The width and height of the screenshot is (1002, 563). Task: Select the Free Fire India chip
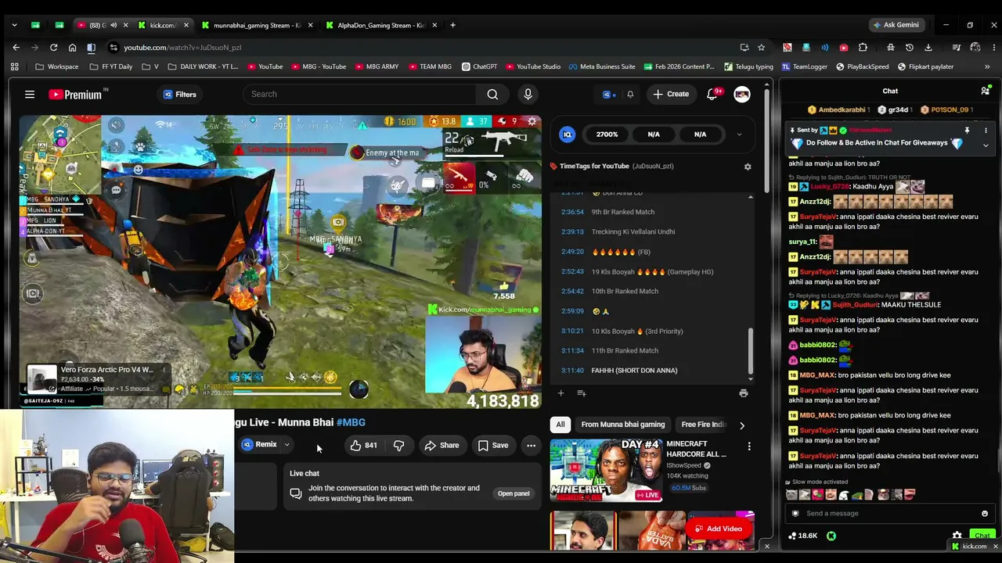[705, 425]
